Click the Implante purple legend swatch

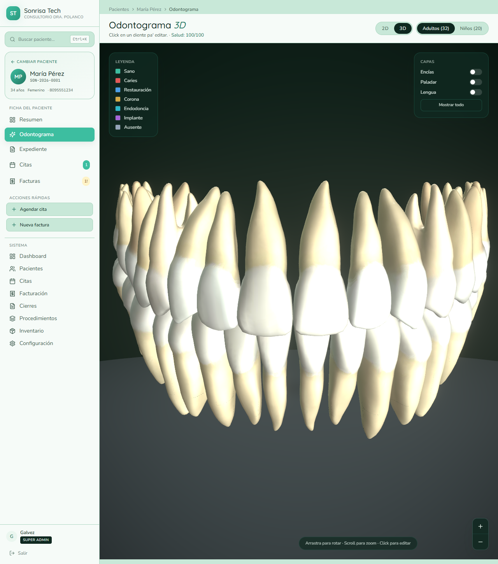coord(118,118)
